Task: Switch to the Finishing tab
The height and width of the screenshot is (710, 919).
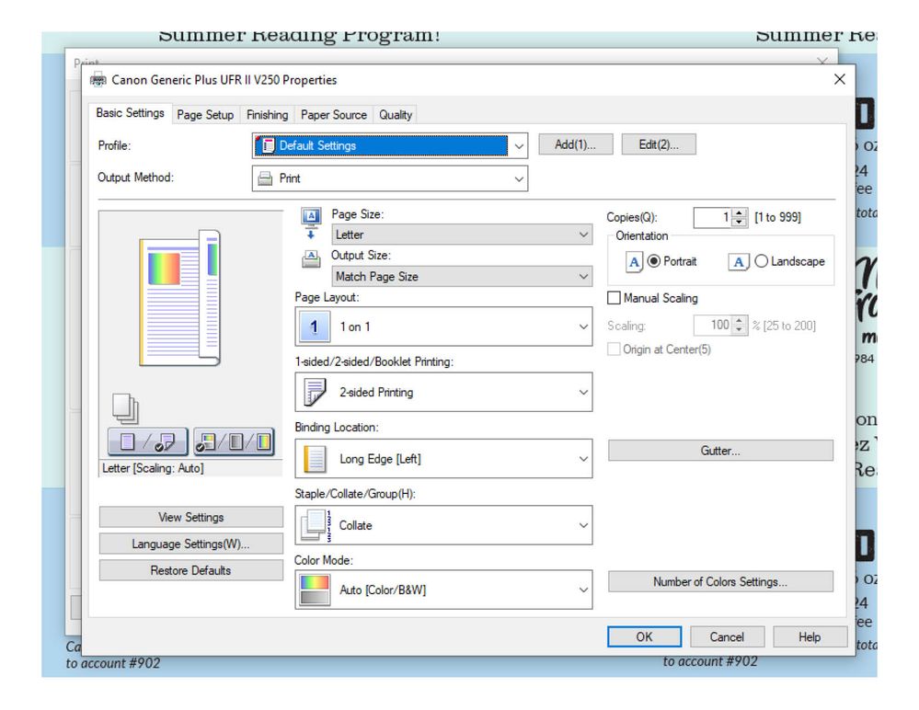Action: click(267, 115)
